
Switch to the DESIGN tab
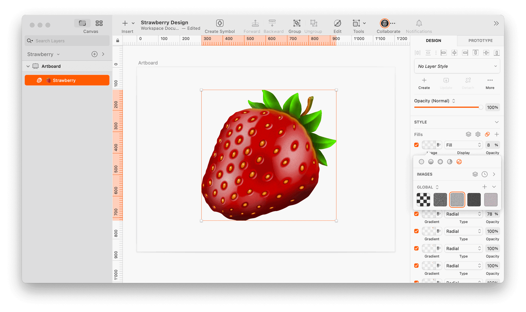tap(433, 41)
